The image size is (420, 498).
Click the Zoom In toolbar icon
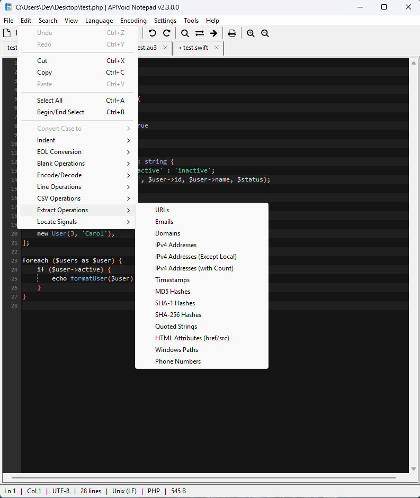251,33
